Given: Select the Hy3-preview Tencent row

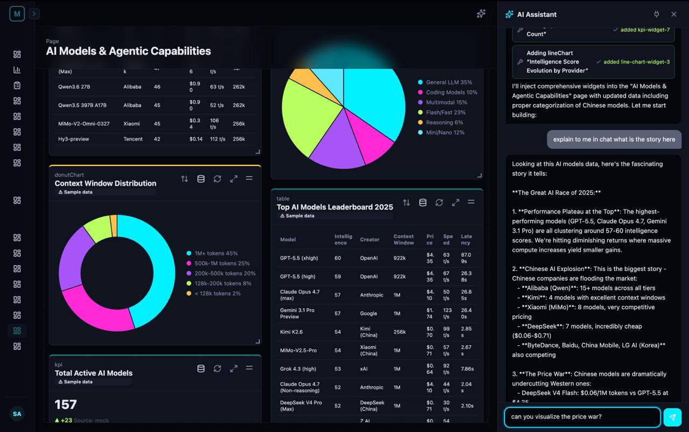Looking at the screenshot, I should click(x=155, y=139).
